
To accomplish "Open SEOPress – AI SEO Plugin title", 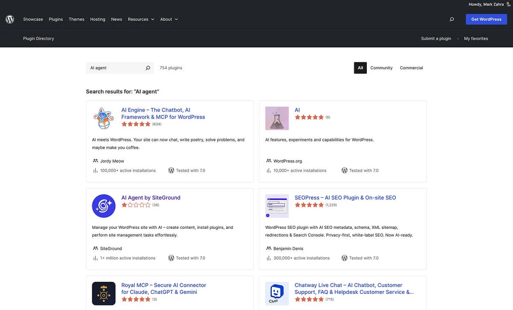I will pos(345,198).
